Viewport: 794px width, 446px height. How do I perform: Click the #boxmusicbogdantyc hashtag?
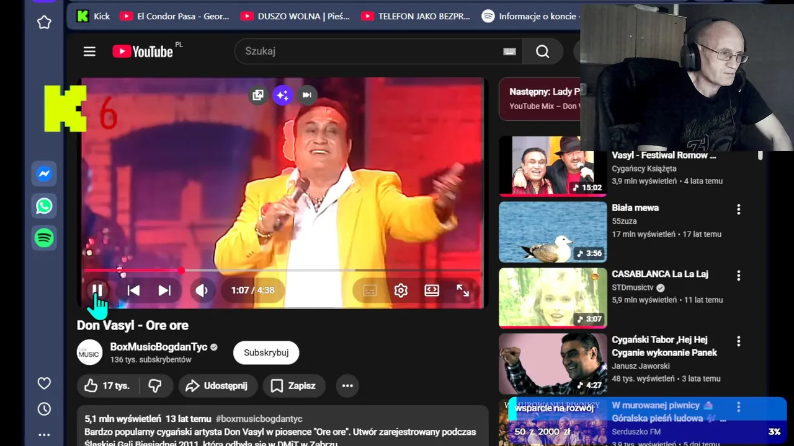[x=259, y=419]
